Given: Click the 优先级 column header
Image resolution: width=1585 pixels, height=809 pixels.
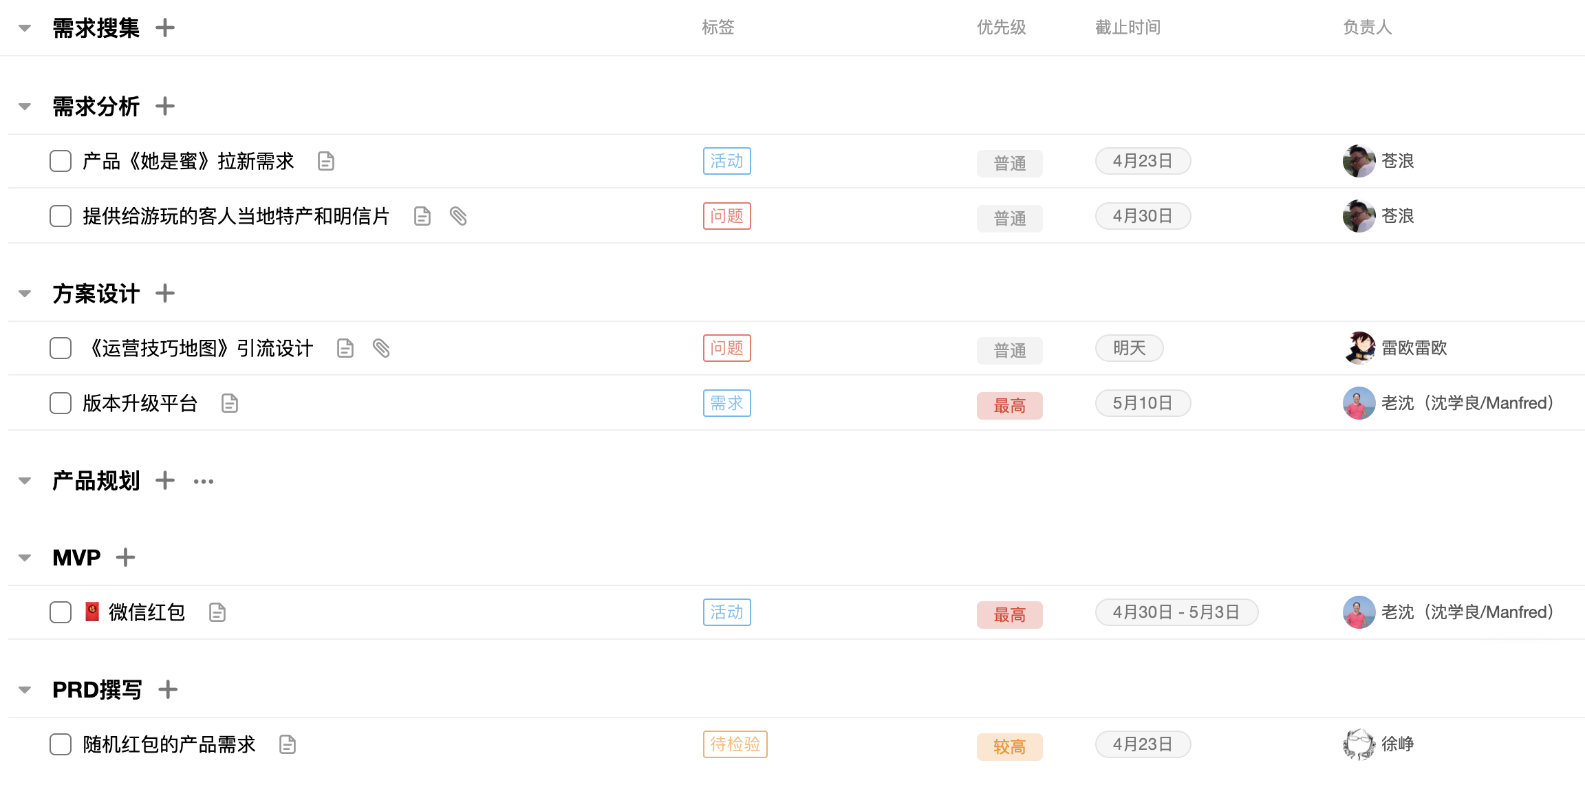Looking at the screenshot, I should click(x=1001, y=28).
